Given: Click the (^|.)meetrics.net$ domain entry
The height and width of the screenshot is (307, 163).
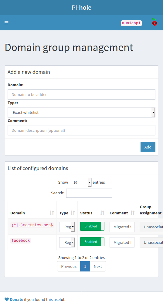Looking at the screenshot, I should click(x=32, y=225).
